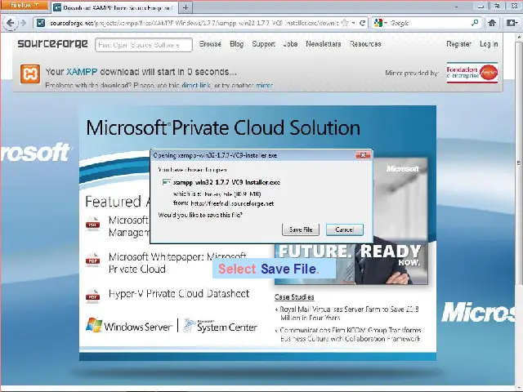Bookmark this page with the star icon
523x392 pixels.
pos(345,23)
